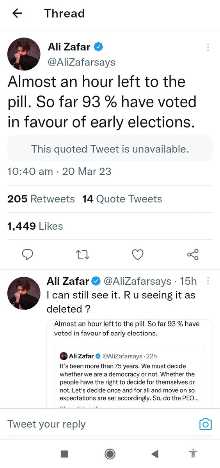This screenshot has width=220, height=468.
Task: Tap the unavailable quoted Tweet box
Action: pyautogui.click(x=110, y=149)
